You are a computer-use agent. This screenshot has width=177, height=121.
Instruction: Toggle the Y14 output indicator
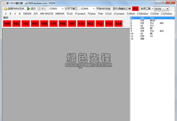coord(118,24)
